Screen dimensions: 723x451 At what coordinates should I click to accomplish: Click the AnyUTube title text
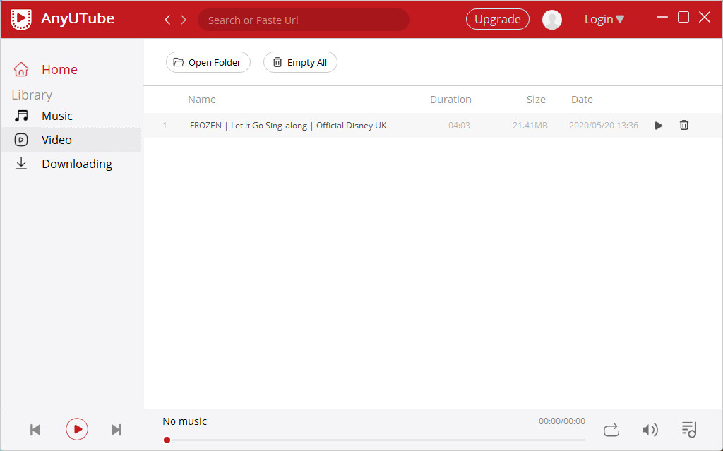pyautogui.click(x=78, y=19)
